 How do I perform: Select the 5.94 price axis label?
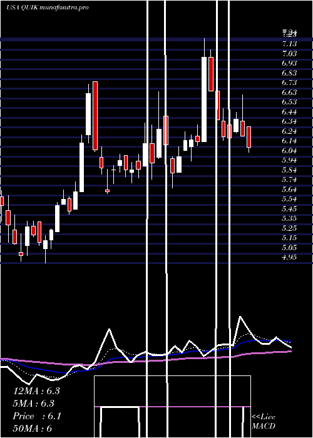click(x=289, y=160)
